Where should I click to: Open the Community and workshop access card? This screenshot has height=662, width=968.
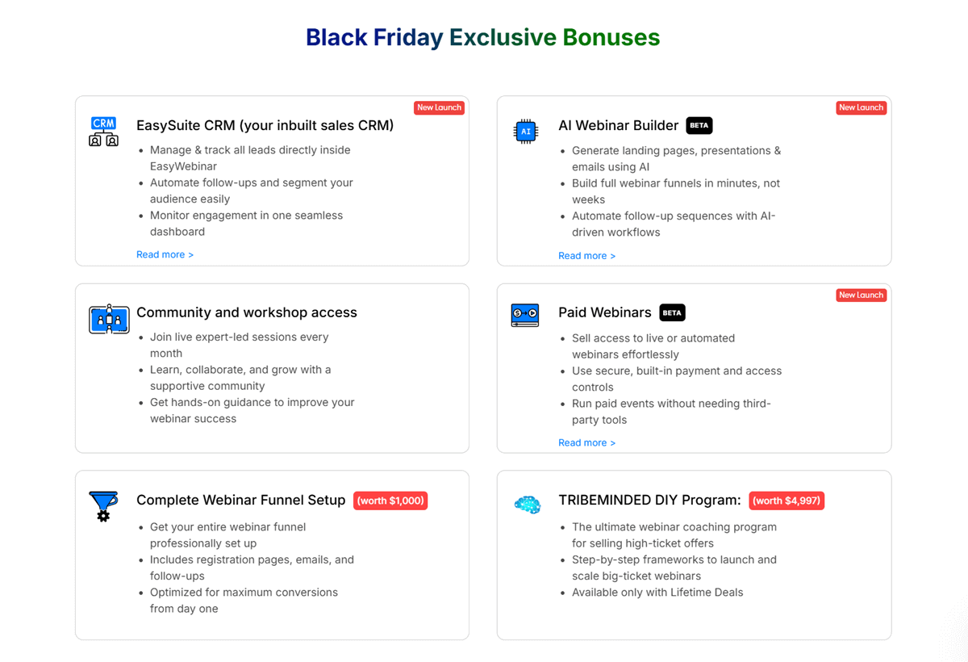(271, 368)
